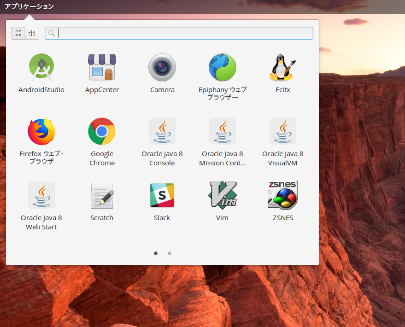The image size is (405, 327).
Task: Click the アプリケーション menu in the top panel
Action: click(29, 6)
